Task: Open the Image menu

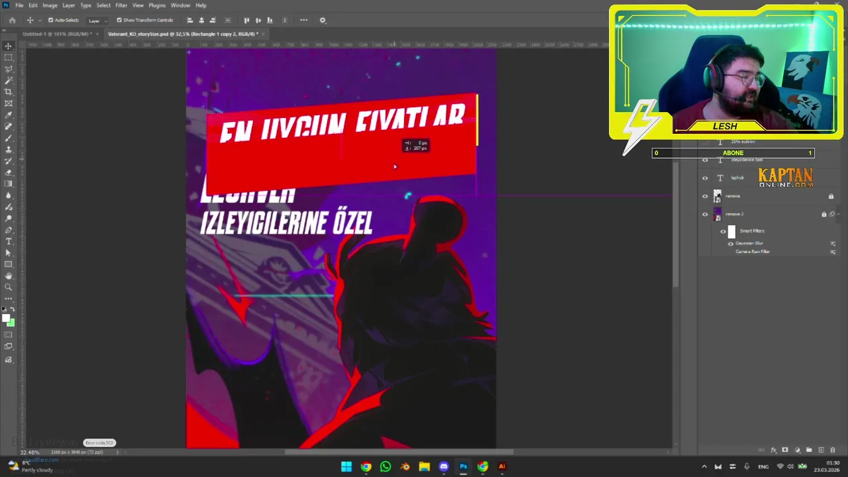Action: click(x=50, y=5)
